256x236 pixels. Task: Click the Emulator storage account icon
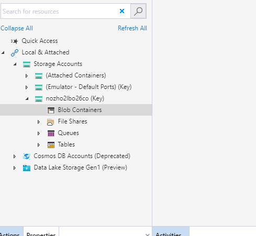[x=39, y=87]
